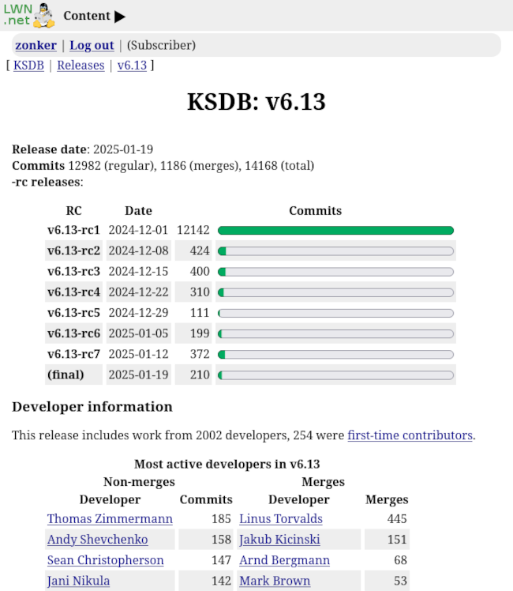The image size is (513, 591).
Task: Click the v6.13-rc7 row label
Action: pyautogui.click(x=74, y=354)
